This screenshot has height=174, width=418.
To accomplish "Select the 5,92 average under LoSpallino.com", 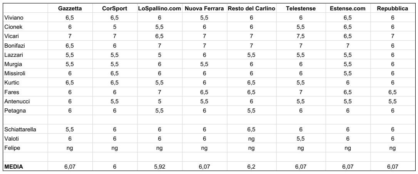I will coord(159,167).
